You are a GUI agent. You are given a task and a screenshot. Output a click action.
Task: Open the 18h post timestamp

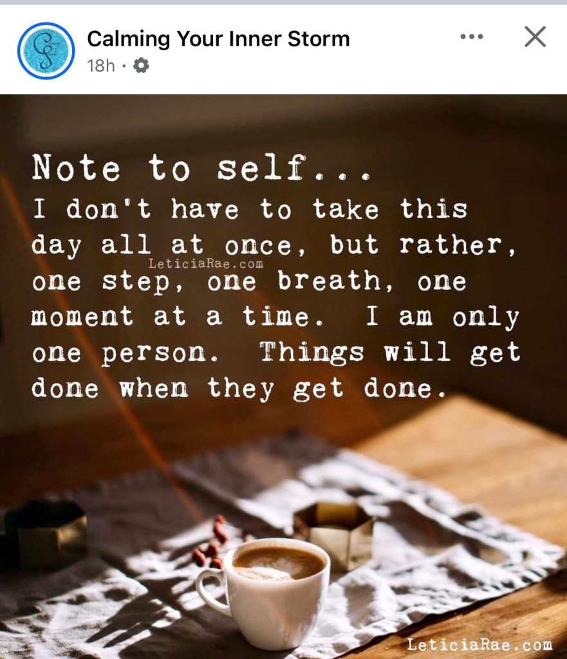(100, 66)
